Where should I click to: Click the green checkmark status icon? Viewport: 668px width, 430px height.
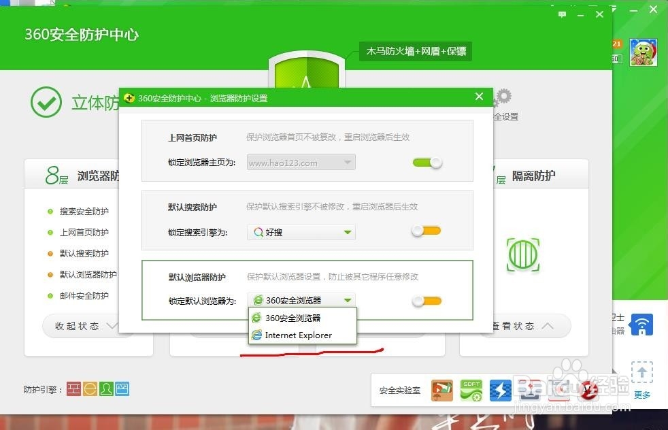pyautogui.click(x=46, y=102)
